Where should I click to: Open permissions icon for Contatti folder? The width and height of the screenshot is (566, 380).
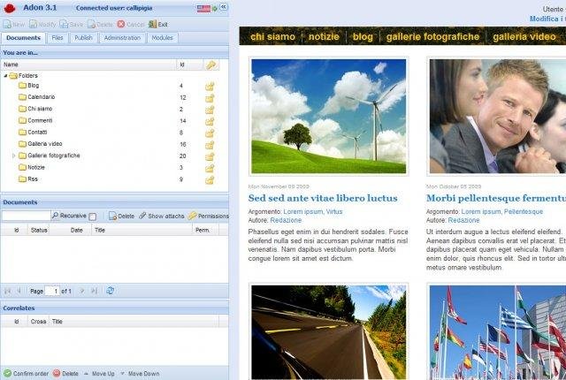[210, 133]
